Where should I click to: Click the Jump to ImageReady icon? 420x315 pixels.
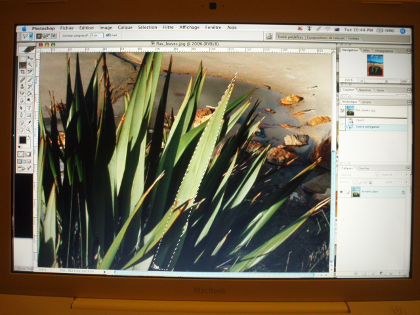pyautogui.click(x=25, y=169)
